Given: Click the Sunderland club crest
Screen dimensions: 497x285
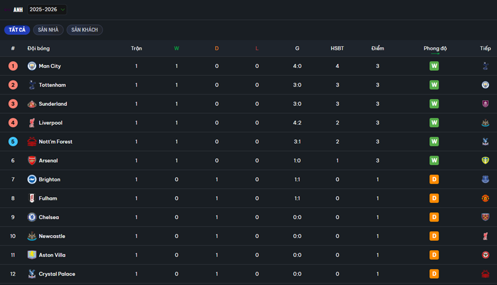Looking at the screenshot, I should point(32,104).
